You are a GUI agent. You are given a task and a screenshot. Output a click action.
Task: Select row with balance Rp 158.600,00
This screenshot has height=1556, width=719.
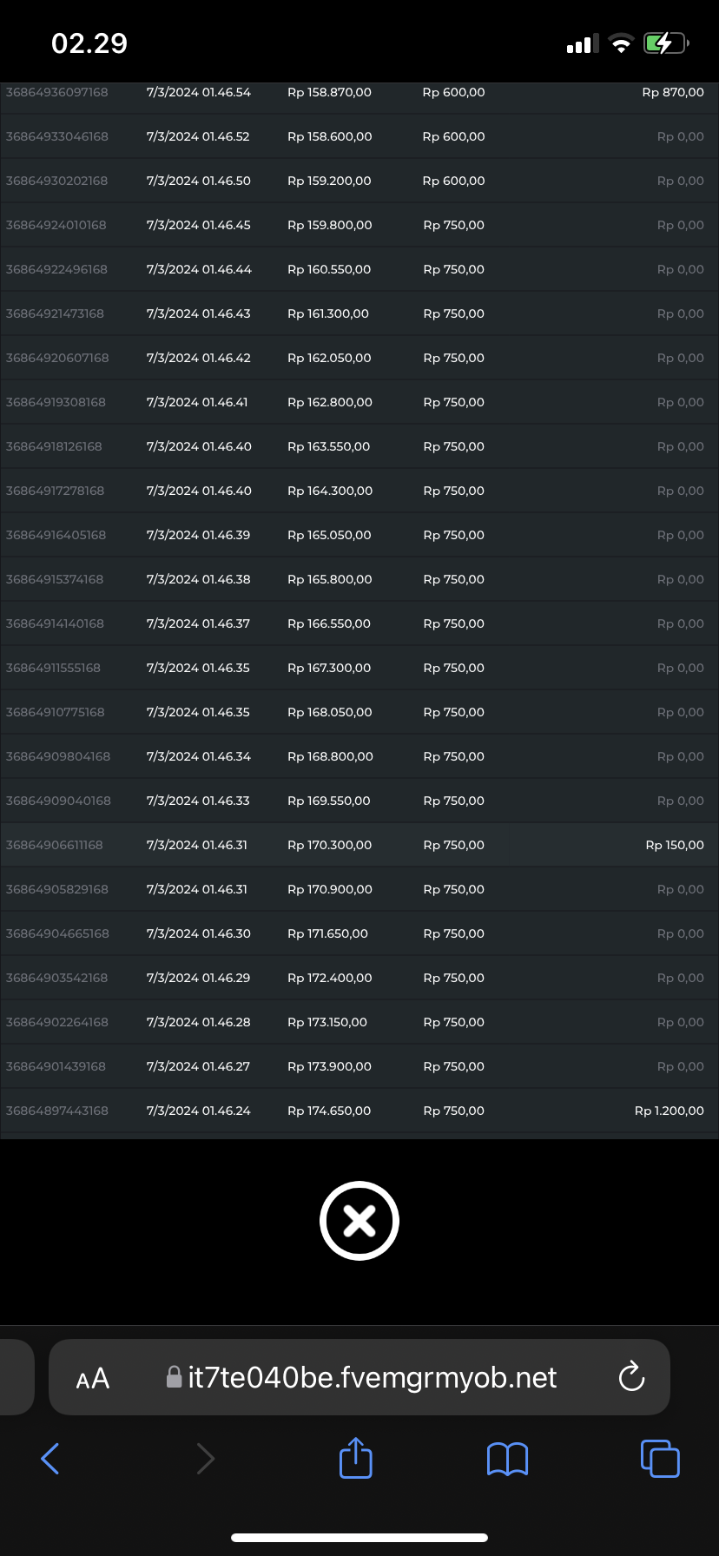330,136
